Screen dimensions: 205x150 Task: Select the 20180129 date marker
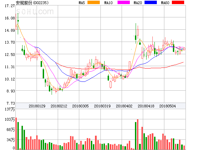tap(37, 106)
